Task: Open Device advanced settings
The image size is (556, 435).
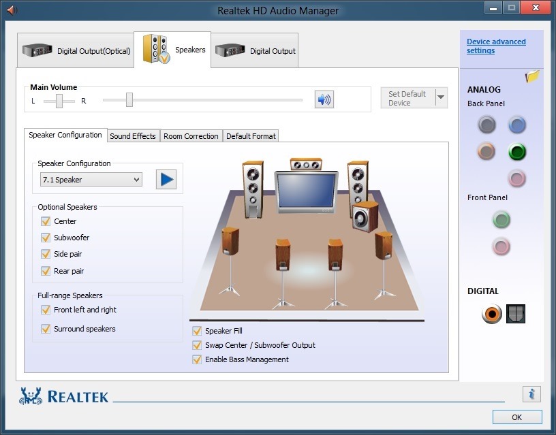Action: tap(495, 45)
